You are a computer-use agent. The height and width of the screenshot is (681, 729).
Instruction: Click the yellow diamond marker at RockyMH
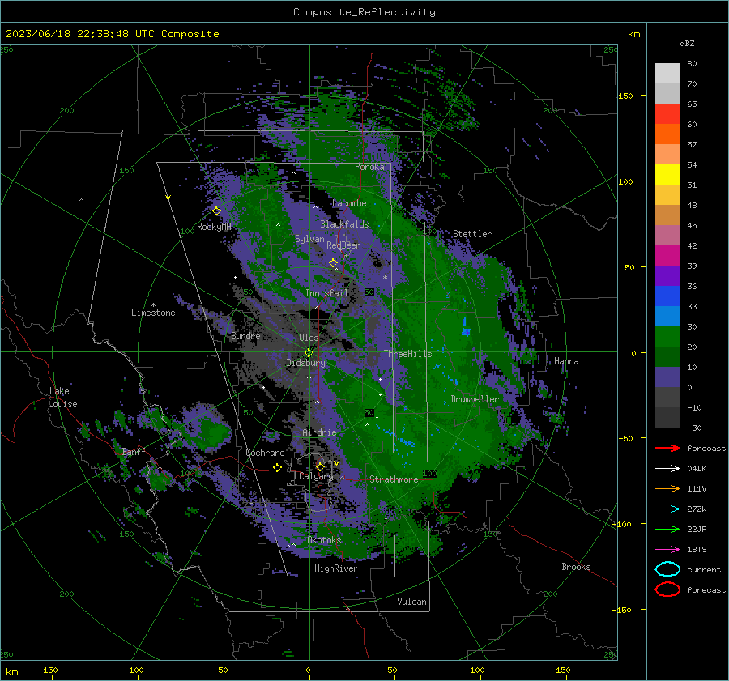point(216,211)
